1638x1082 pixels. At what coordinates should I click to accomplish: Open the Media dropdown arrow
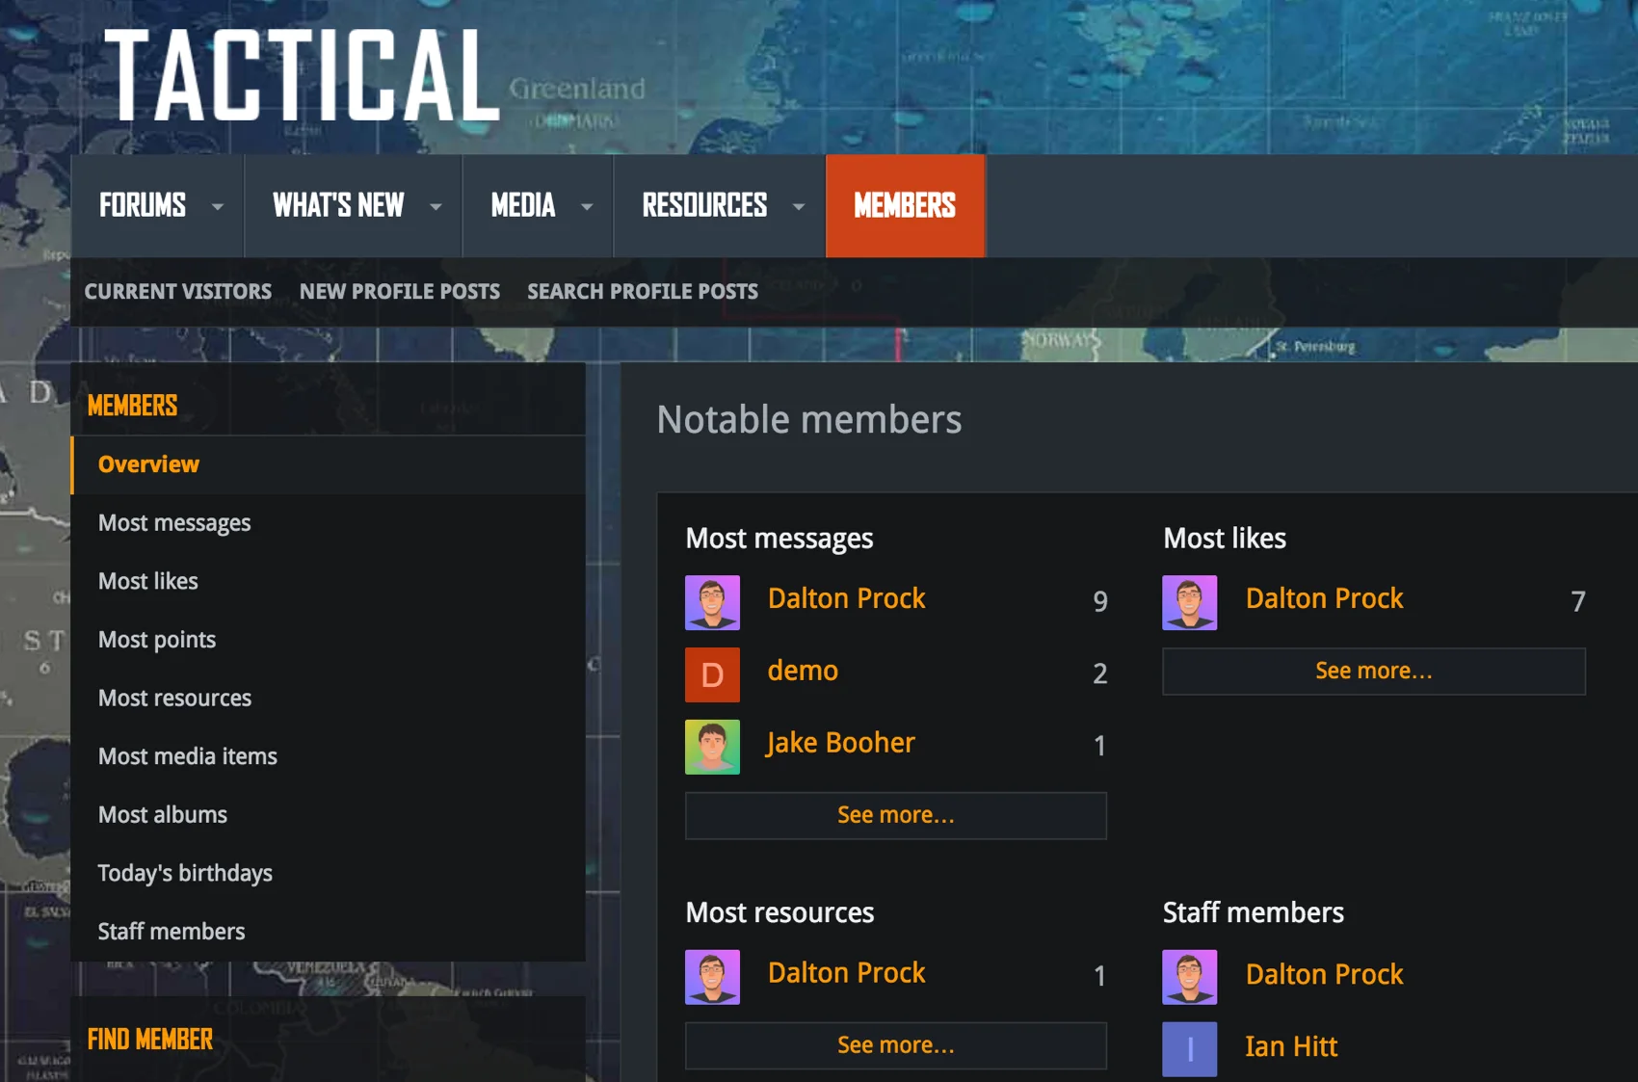(x=587, y=206)
